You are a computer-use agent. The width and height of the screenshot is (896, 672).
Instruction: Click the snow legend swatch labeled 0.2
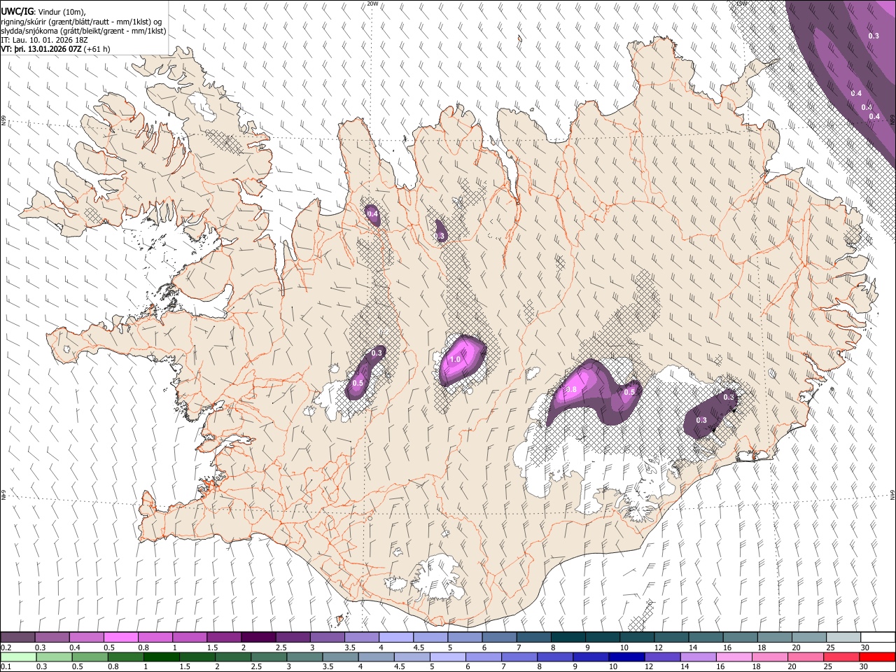[18, 637]
